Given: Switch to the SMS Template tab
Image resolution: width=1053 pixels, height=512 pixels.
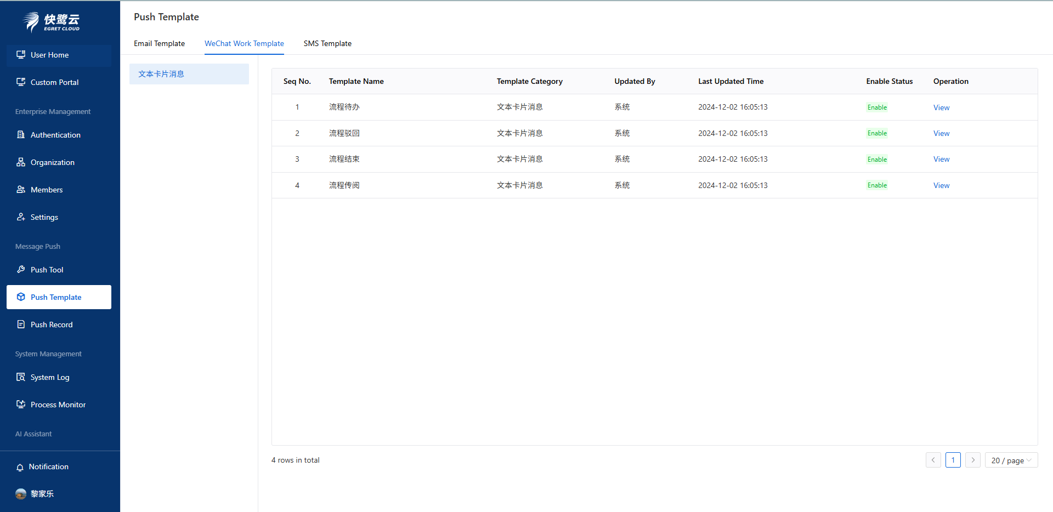Looking at the screenshot, I should pyautogui.click(x=327, y=43).
